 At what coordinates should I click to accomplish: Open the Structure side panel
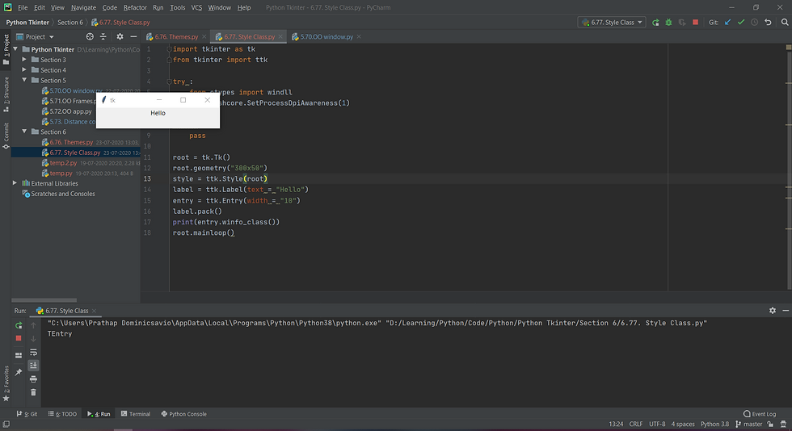point(6,94)
